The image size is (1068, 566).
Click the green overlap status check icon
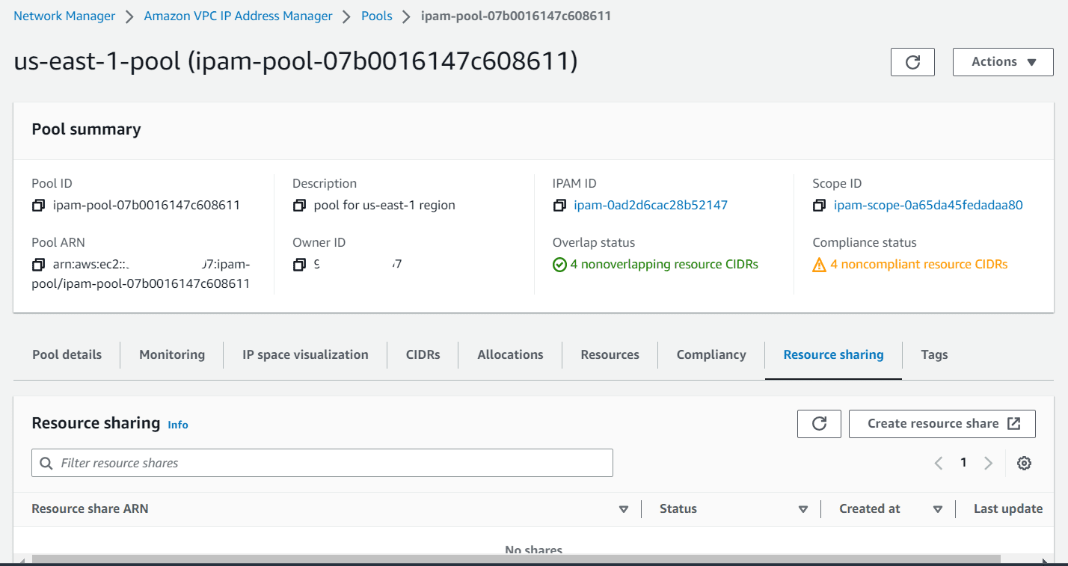pos(559,265)
